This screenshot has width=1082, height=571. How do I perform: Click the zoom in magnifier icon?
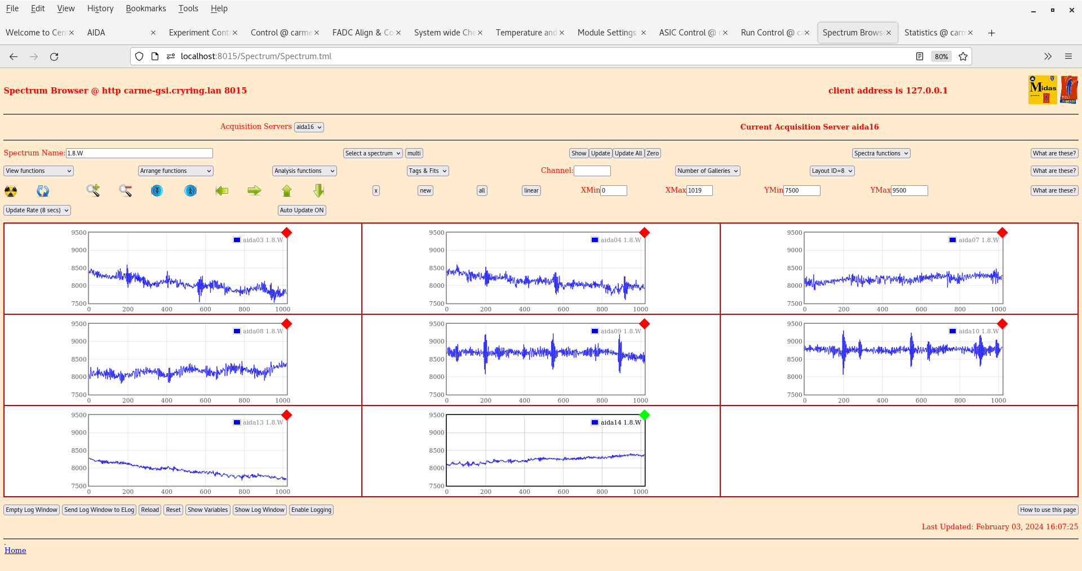(93, 191)
